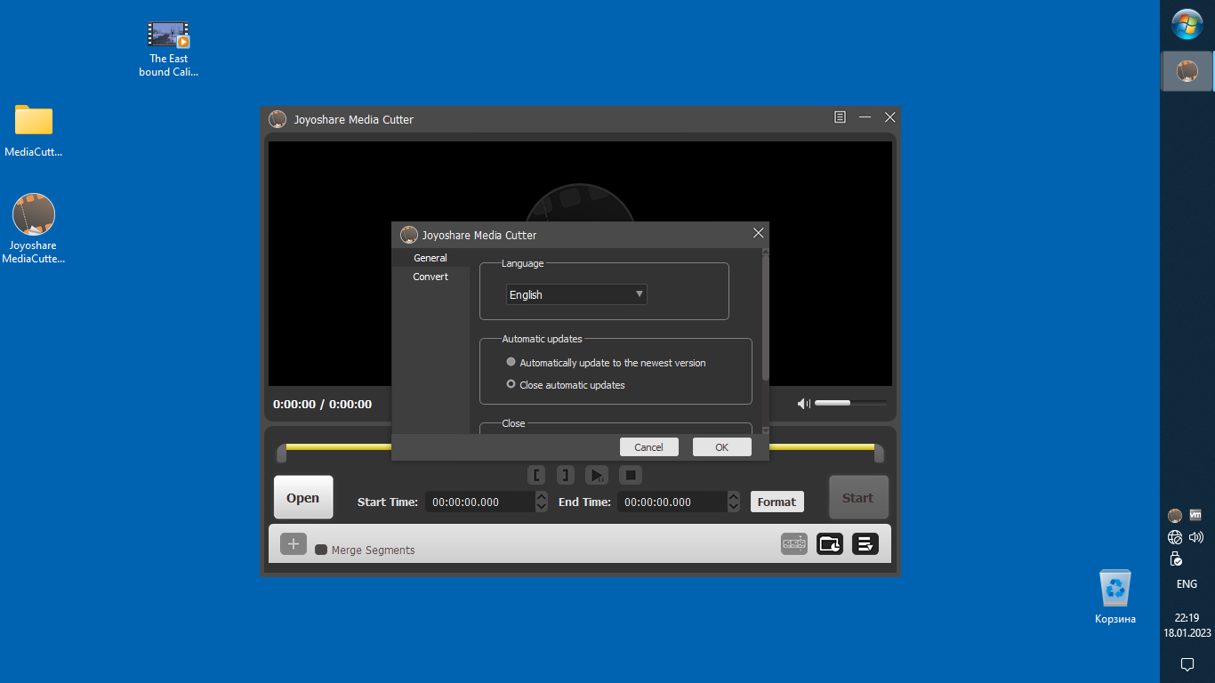Expand the Language dropdown set to English
The width and height of the screenshot is (1215, 683).
(576, 294)
